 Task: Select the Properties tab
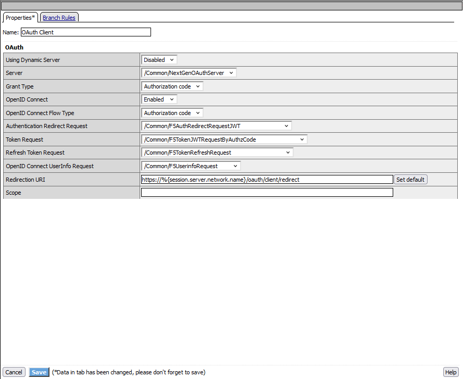[x=20, y=17]
